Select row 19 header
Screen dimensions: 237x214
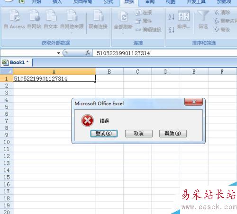(7, 205)
